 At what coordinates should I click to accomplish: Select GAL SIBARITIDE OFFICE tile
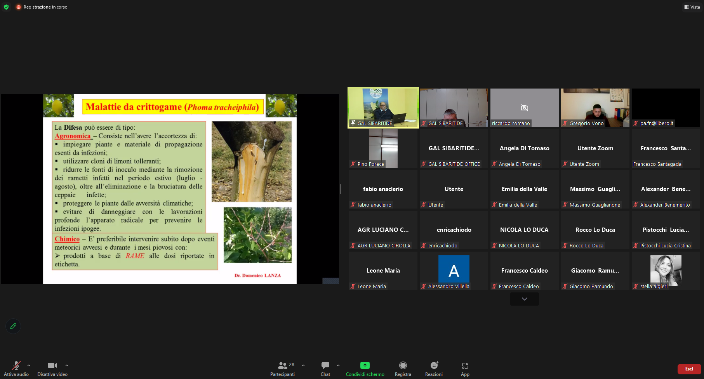tap(454, 148)
